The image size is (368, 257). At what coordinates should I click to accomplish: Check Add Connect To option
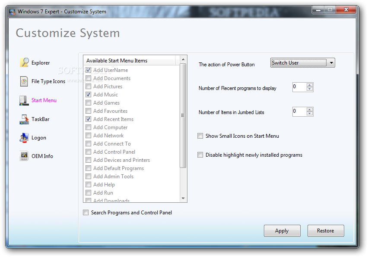point(88,144)
